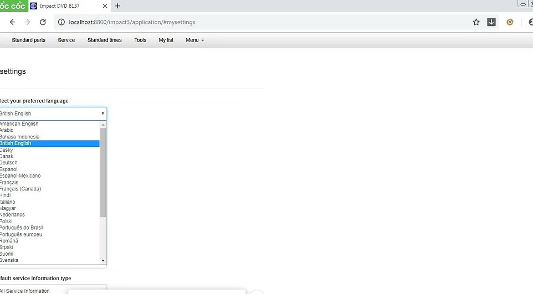The image size is (533, 294).
Task: Choose Français (Canada) language option
Action: click(21, 189)
